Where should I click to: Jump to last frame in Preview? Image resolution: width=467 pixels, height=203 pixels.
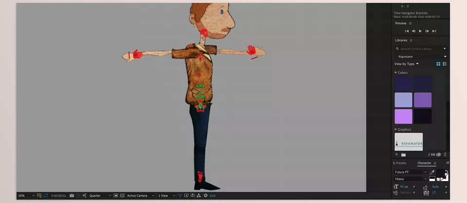pyautogui.click(x=434, y=31)
